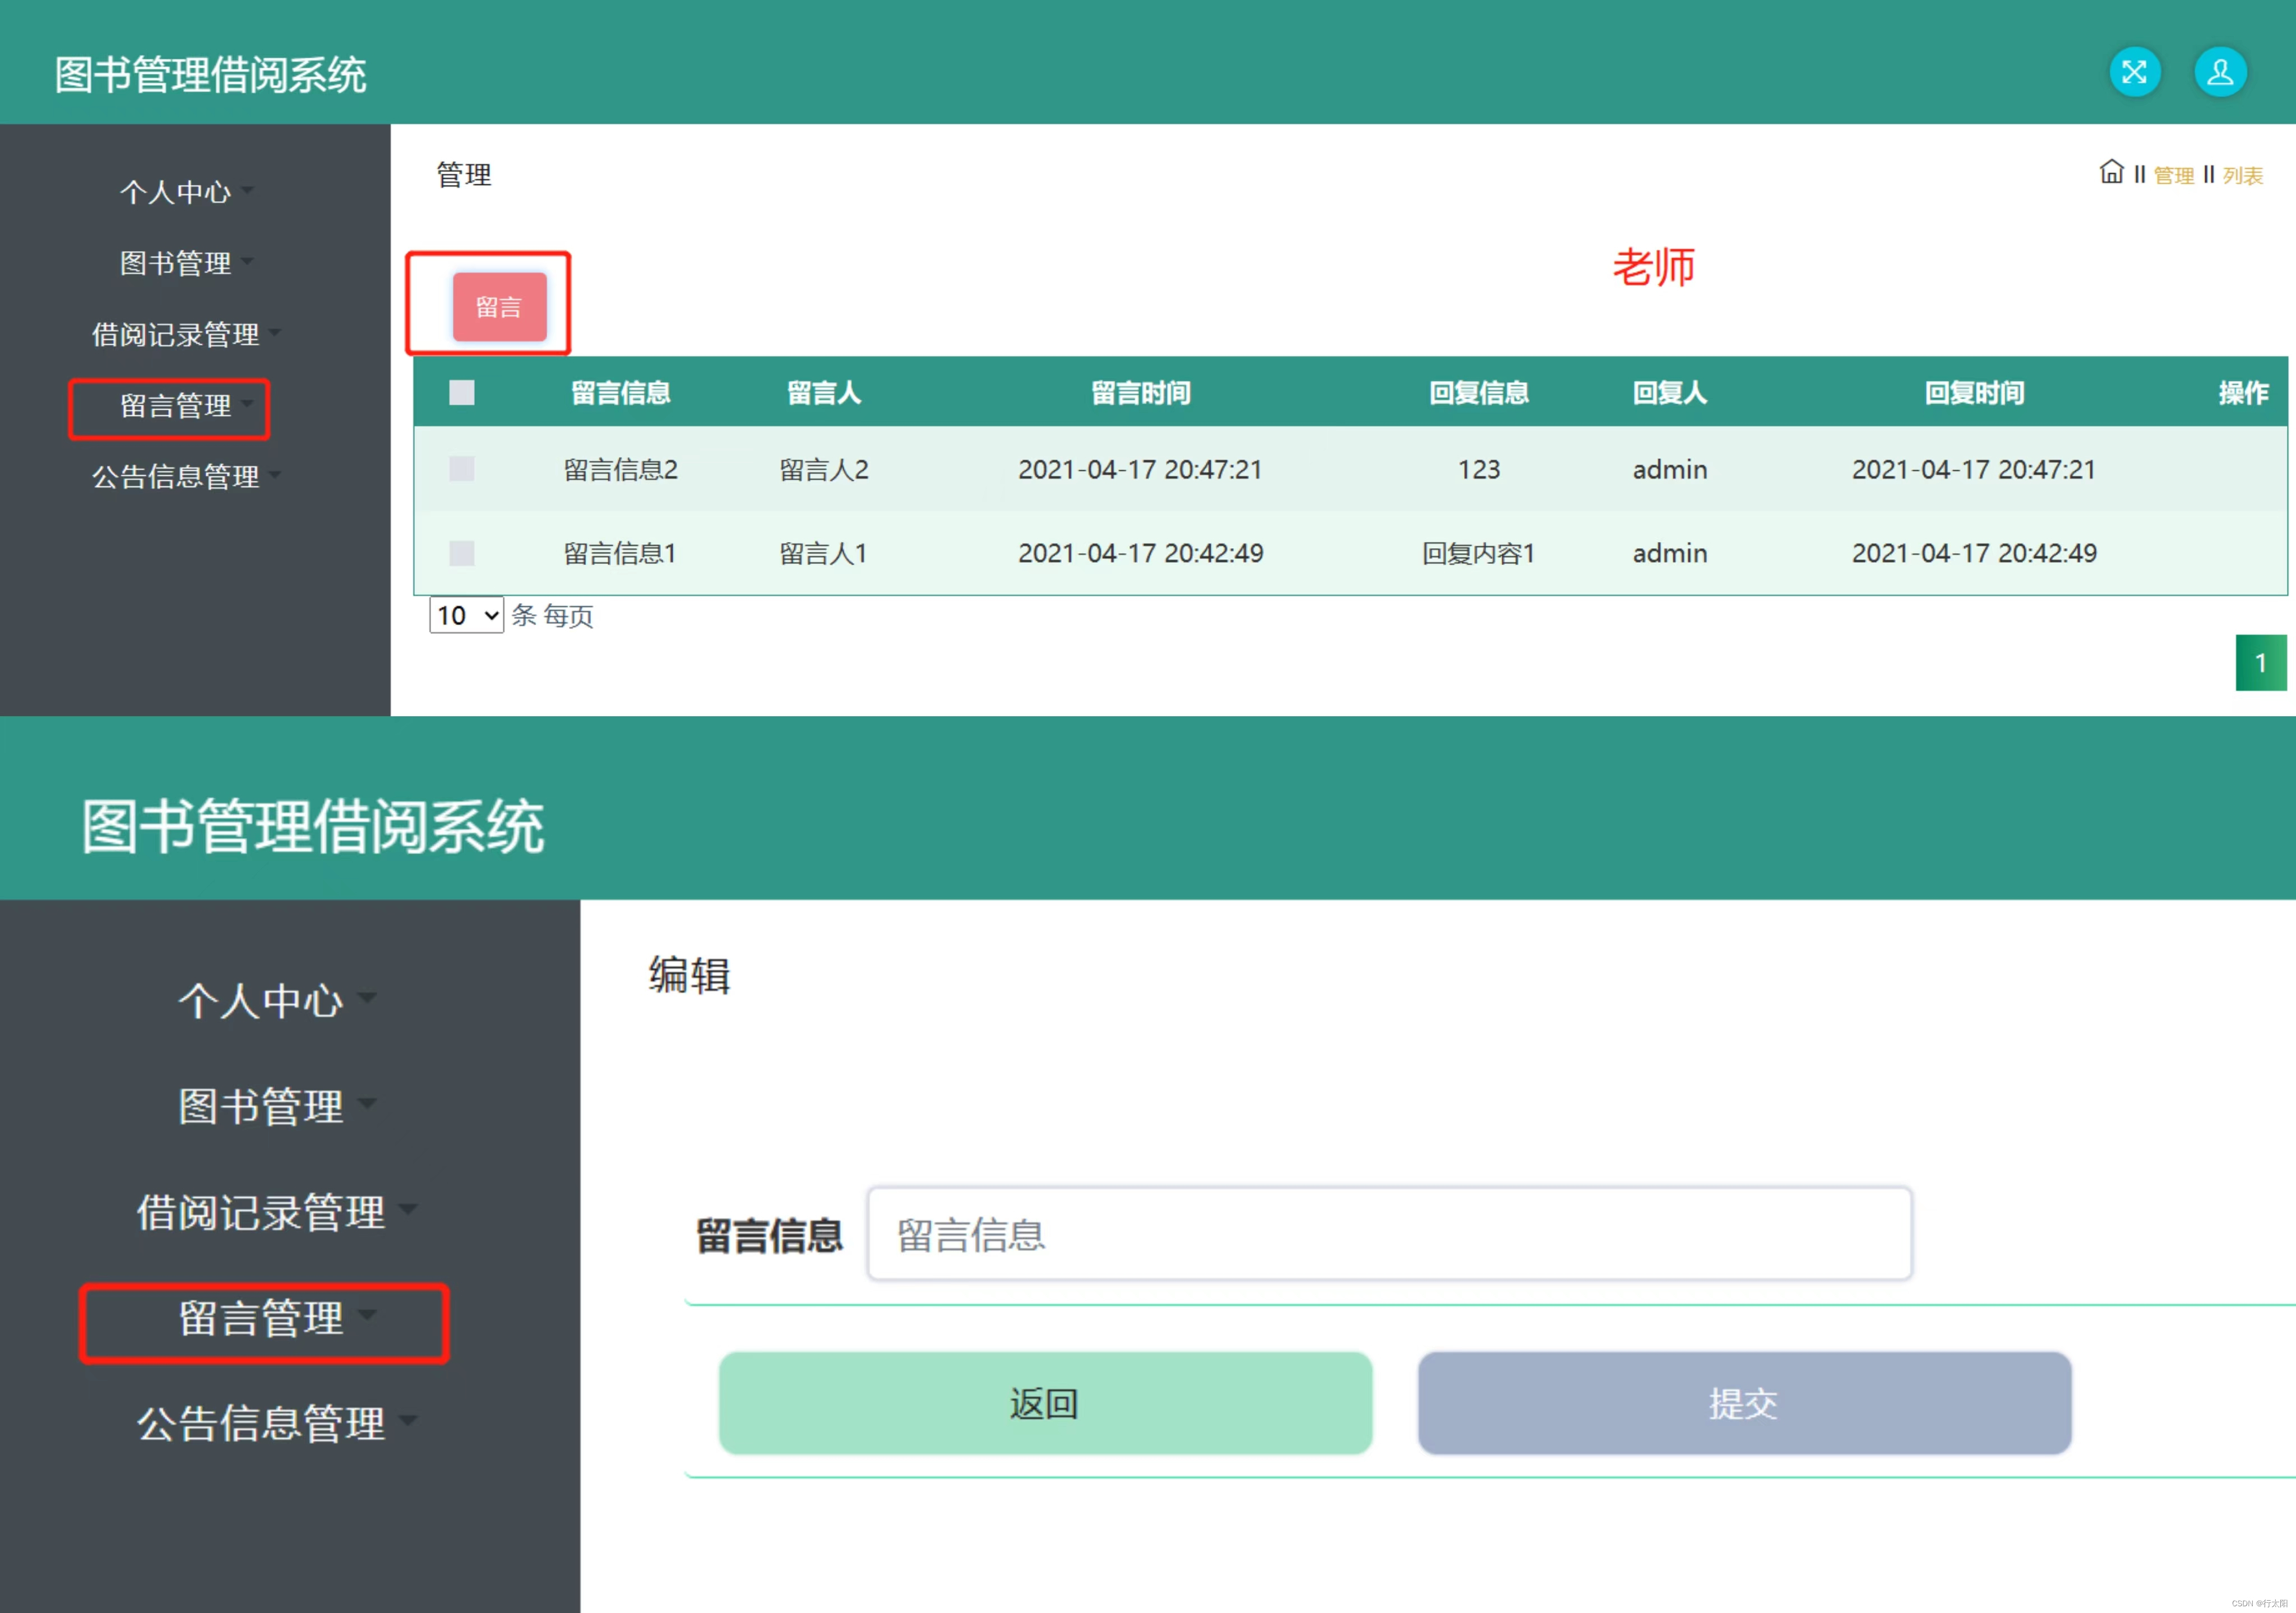Expand 公告信息管理 in top sidebar
Viewport: 2296px width, 1613px height.
(x=176, y=476)
